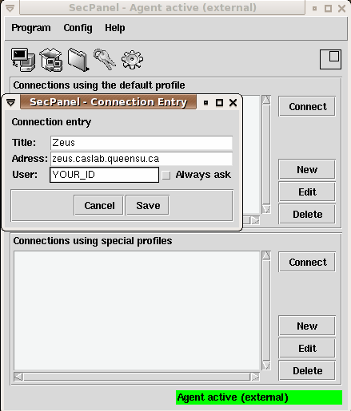Open the Program menu

coord(31,28)
